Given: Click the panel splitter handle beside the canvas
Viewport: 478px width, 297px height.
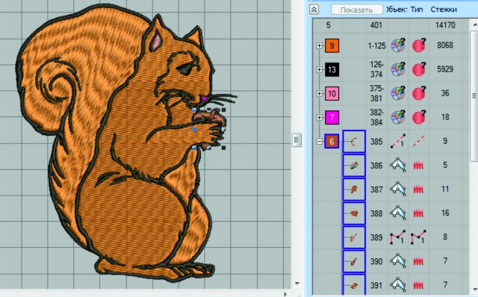Looking at the screenshot, I should [297, 140].
